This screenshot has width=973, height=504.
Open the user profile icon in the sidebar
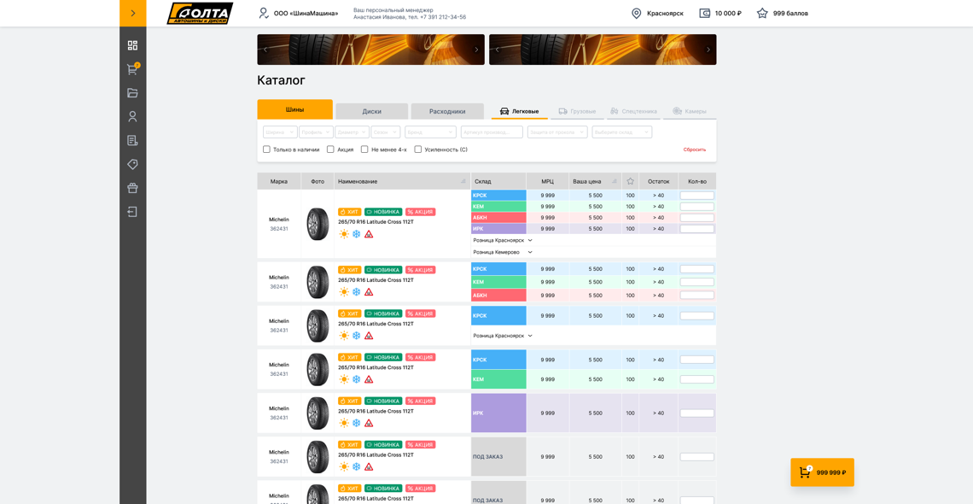pyautogui.click(x=132, y=116)
